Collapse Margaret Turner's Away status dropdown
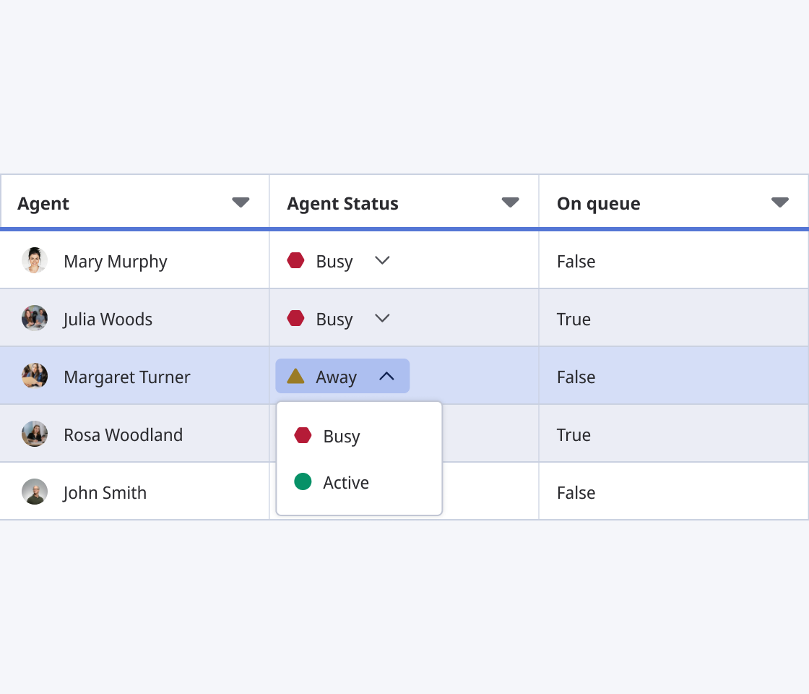The width and height of the screenshot is (809, 694). [342, 376]
